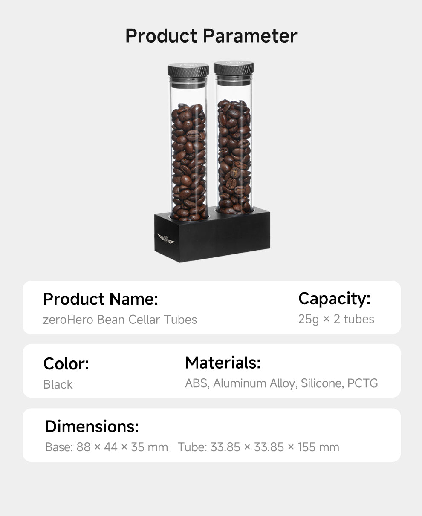Click the Tube: 33.85 × 33.85 × 155 mm text
422x516 pixels.
[258, 447]
